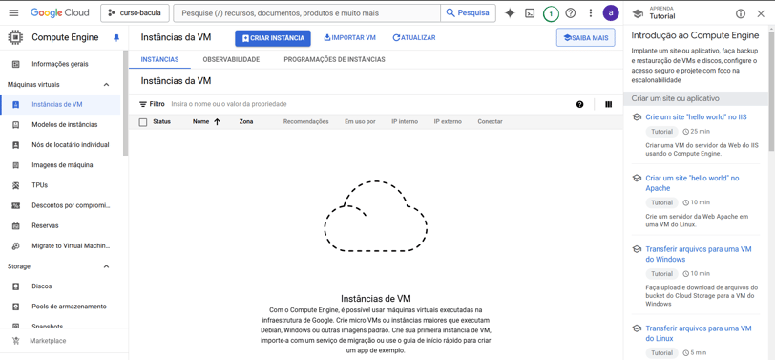The width and height of the screenshot is (775, 360).
Task: Click the 'Criar um site ou aplicativo' heading
Action: (675, 98)
